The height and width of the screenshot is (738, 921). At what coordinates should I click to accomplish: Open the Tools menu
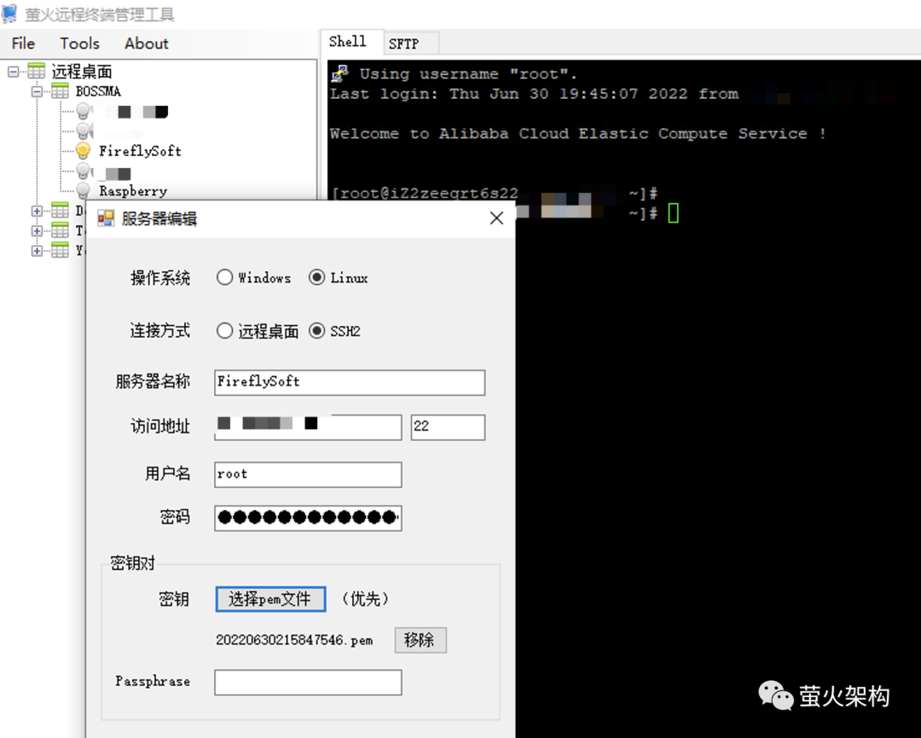[x=79, y=44]
